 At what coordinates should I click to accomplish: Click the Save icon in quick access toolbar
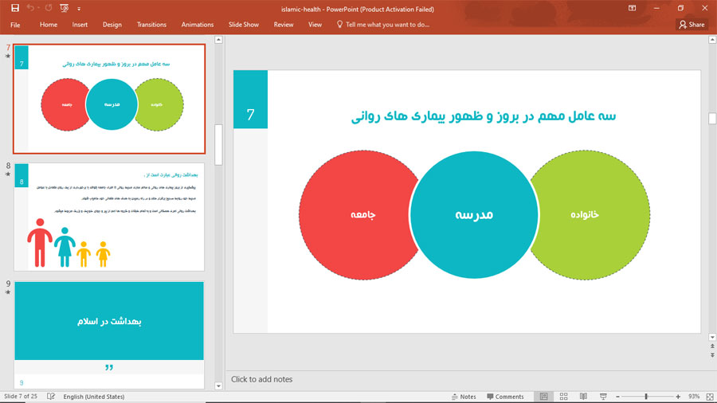pyautogui.click(x=14, y=8)
